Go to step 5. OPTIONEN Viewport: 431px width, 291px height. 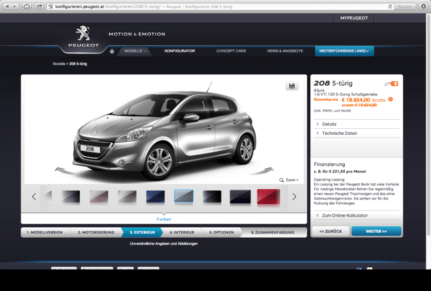pyautogui.click(x=221, y=232)
